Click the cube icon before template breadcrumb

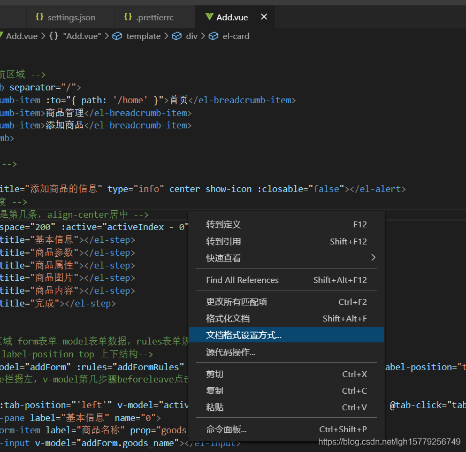click(x=117, y=36)
